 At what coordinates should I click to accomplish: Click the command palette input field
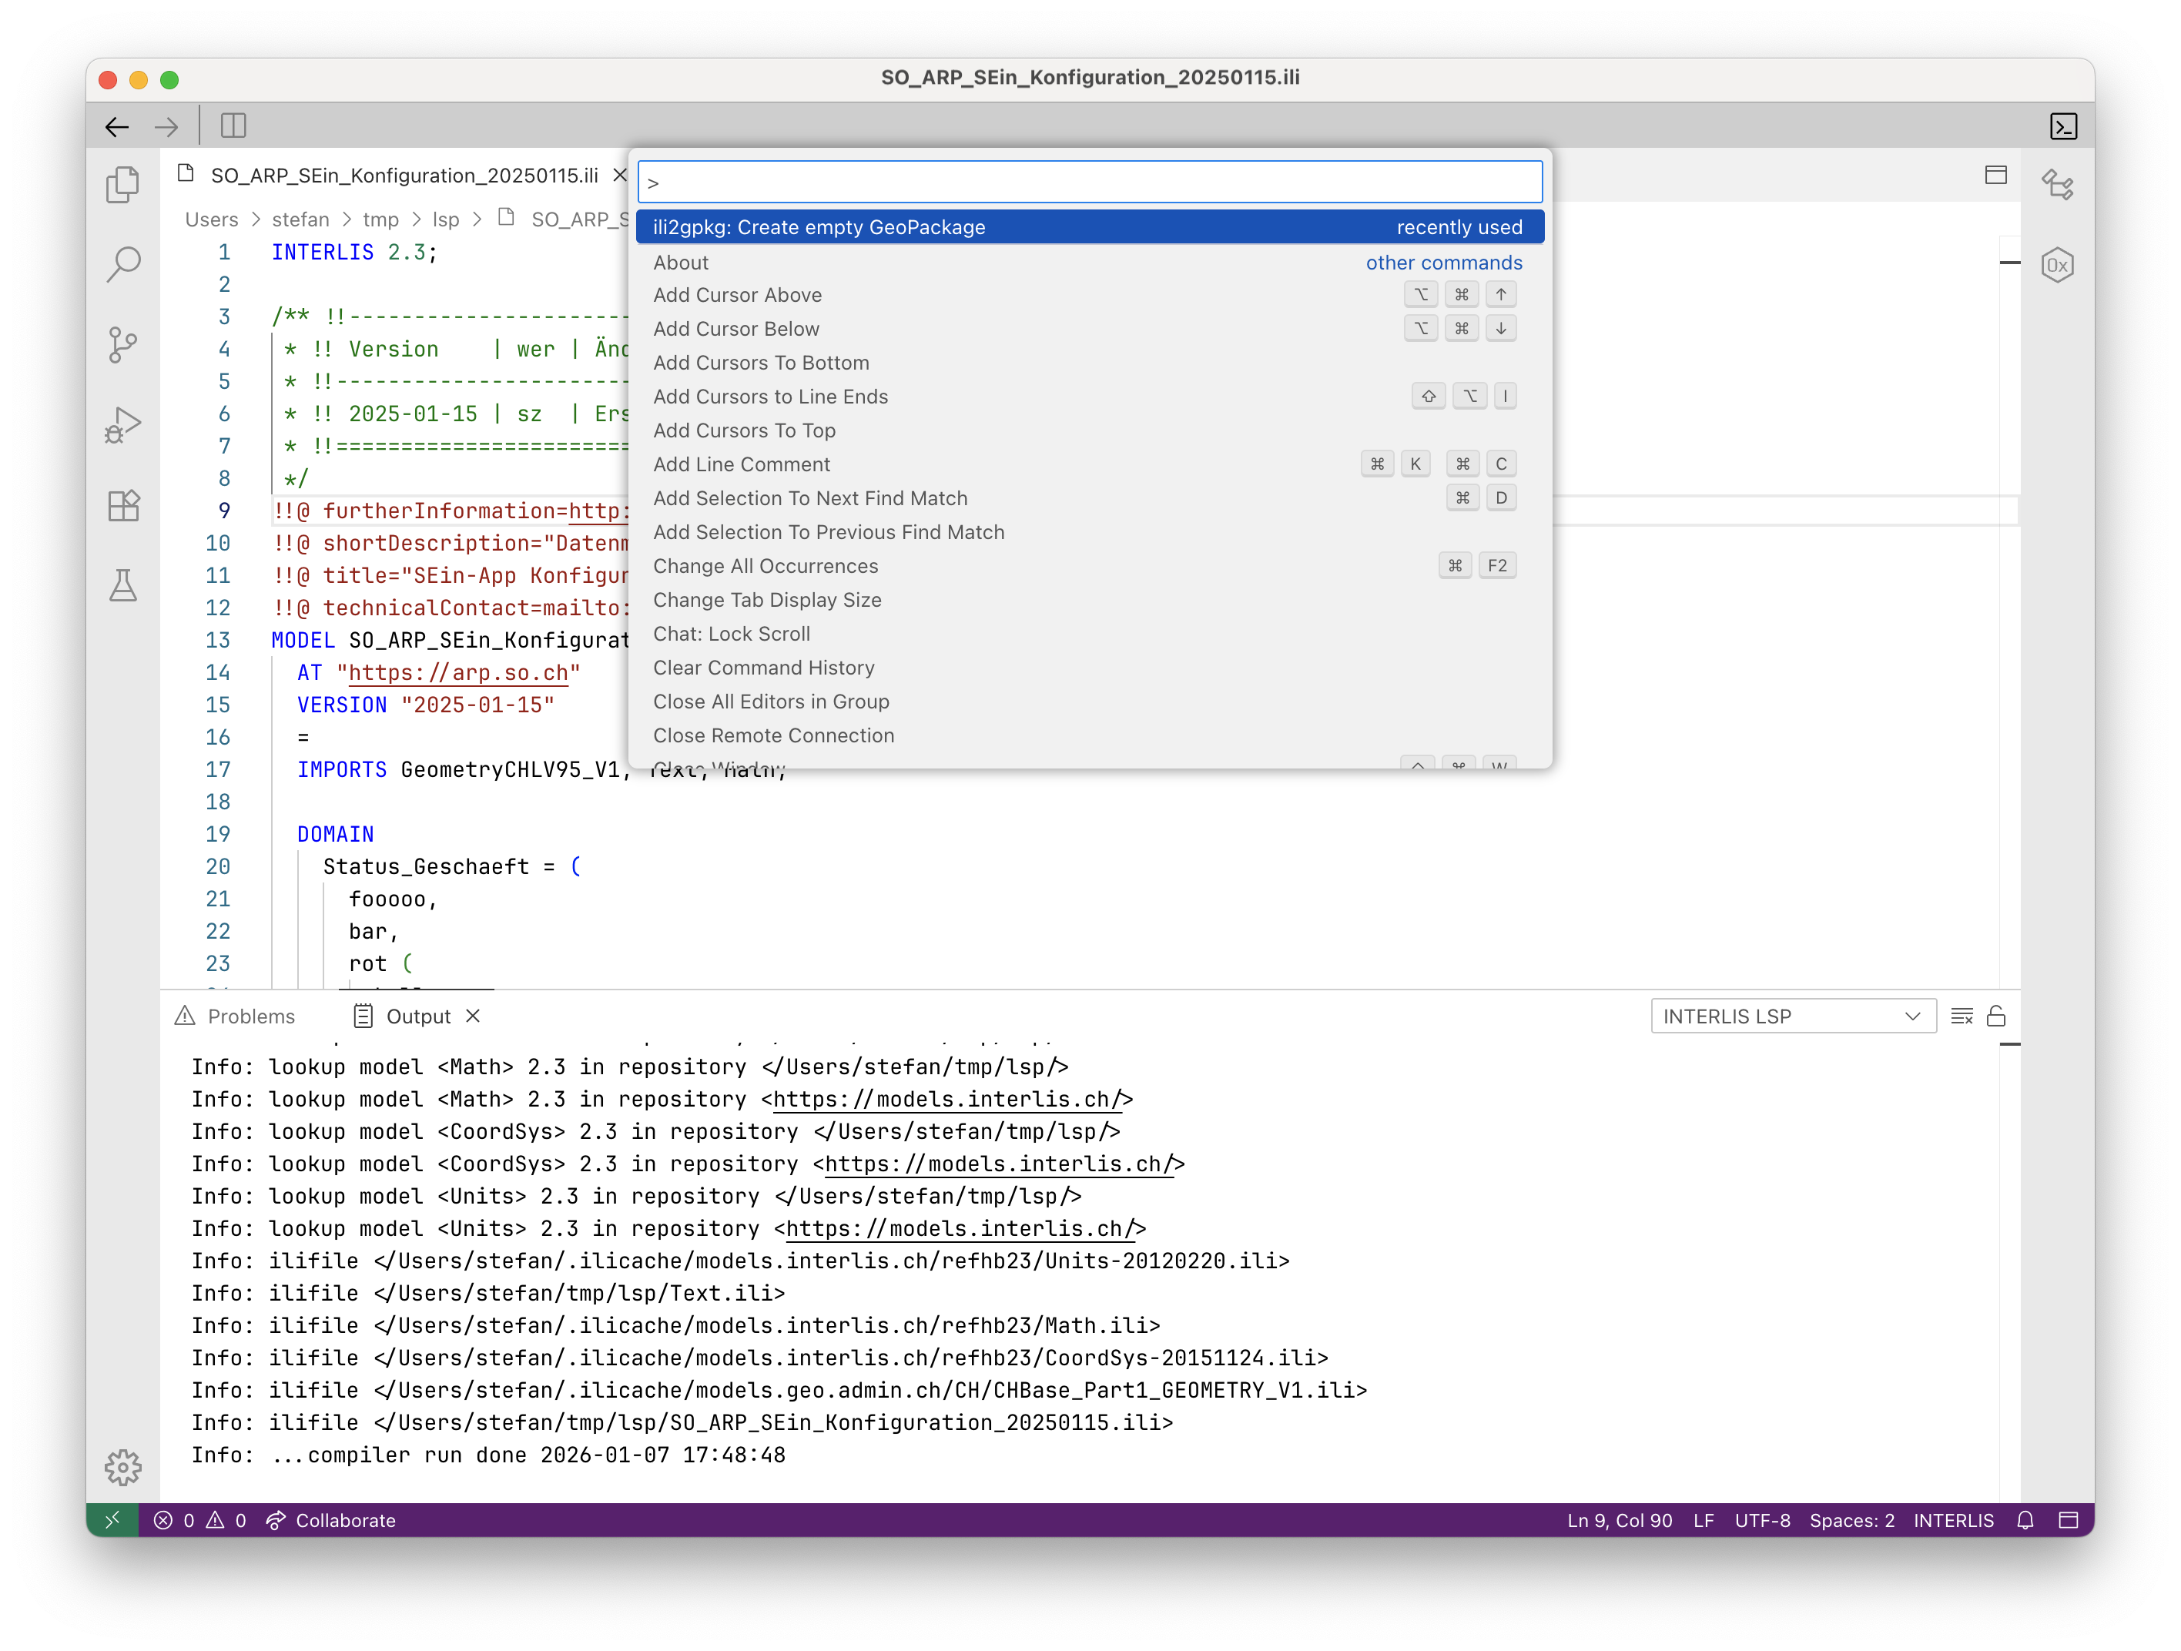point(1090,183)
